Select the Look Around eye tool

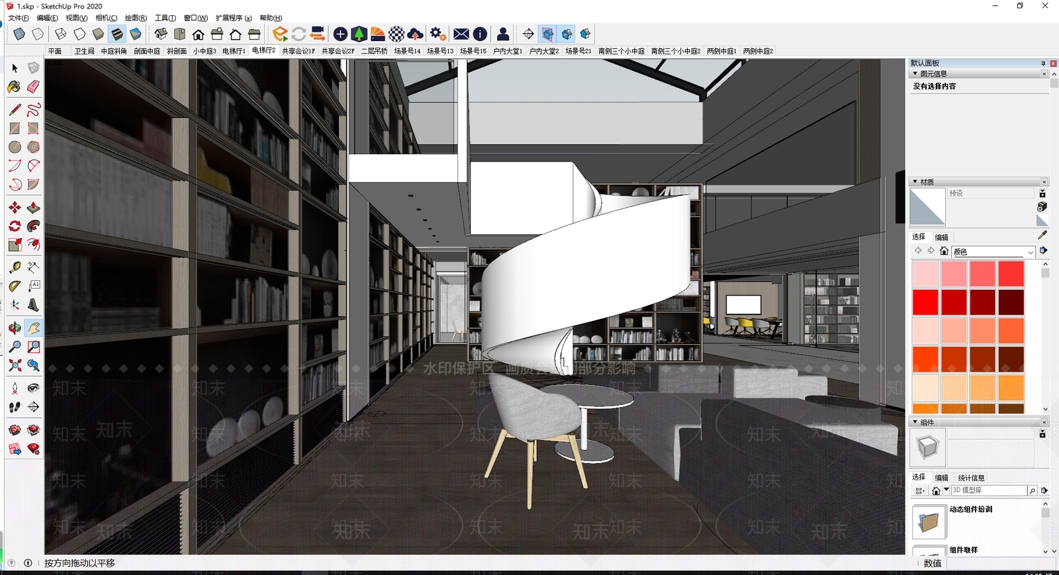tap(33, 388)
